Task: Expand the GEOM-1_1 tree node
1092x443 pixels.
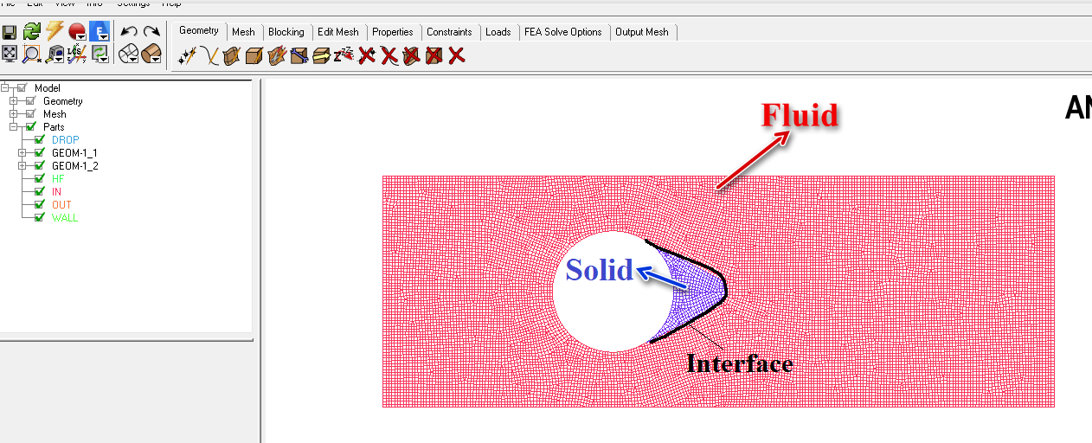Action: point(22,153)
